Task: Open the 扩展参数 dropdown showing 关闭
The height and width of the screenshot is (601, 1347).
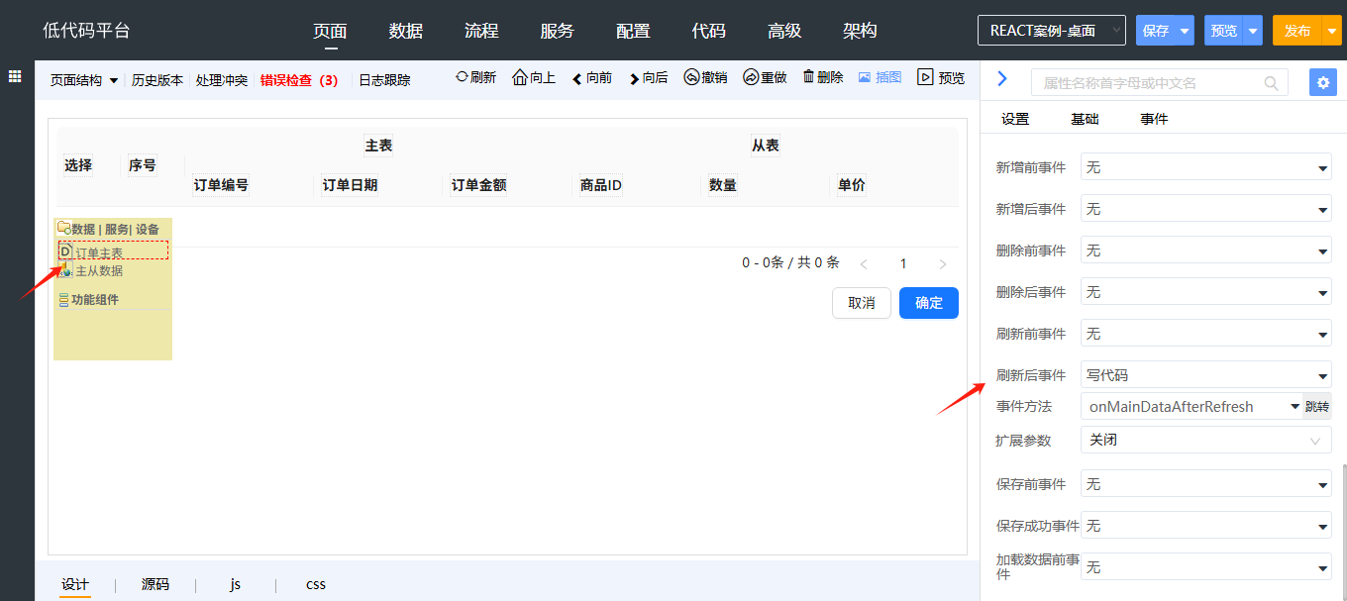Action: [1205, 440]
